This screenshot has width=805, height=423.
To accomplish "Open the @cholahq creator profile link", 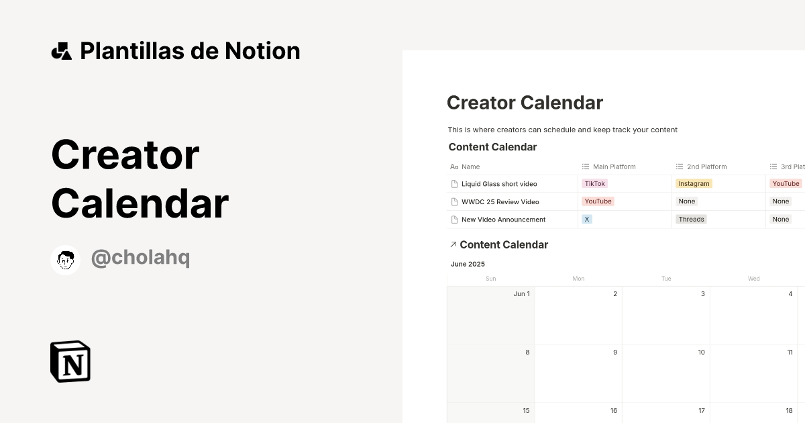I will [x=140, y=257].
